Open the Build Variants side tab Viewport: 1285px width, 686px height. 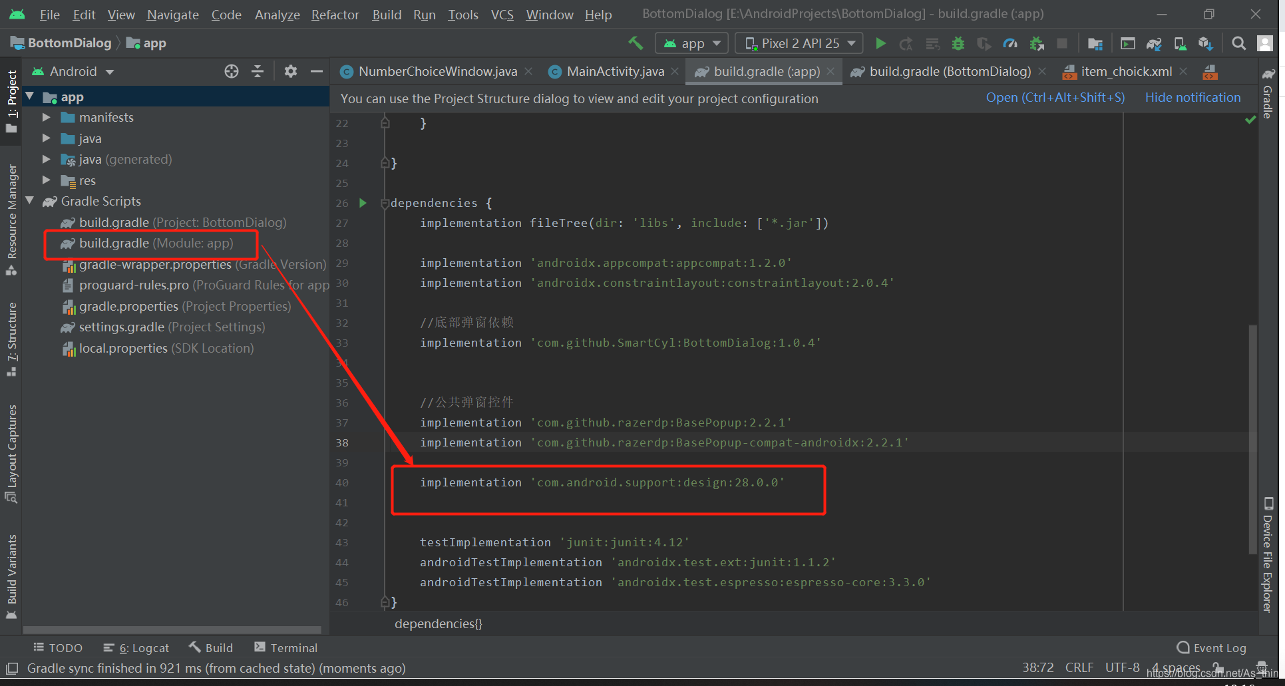click(11, 577)
